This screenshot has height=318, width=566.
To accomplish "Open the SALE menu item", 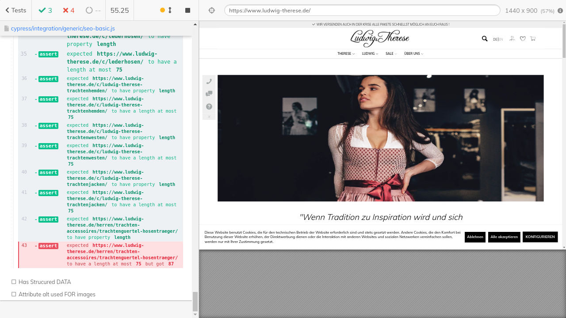I will (x=391, y=53).
